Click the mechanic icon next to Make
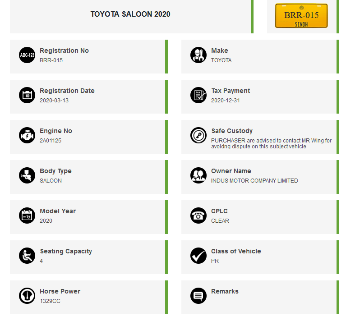This screenshot has width=346, height=321. (198, 55)
